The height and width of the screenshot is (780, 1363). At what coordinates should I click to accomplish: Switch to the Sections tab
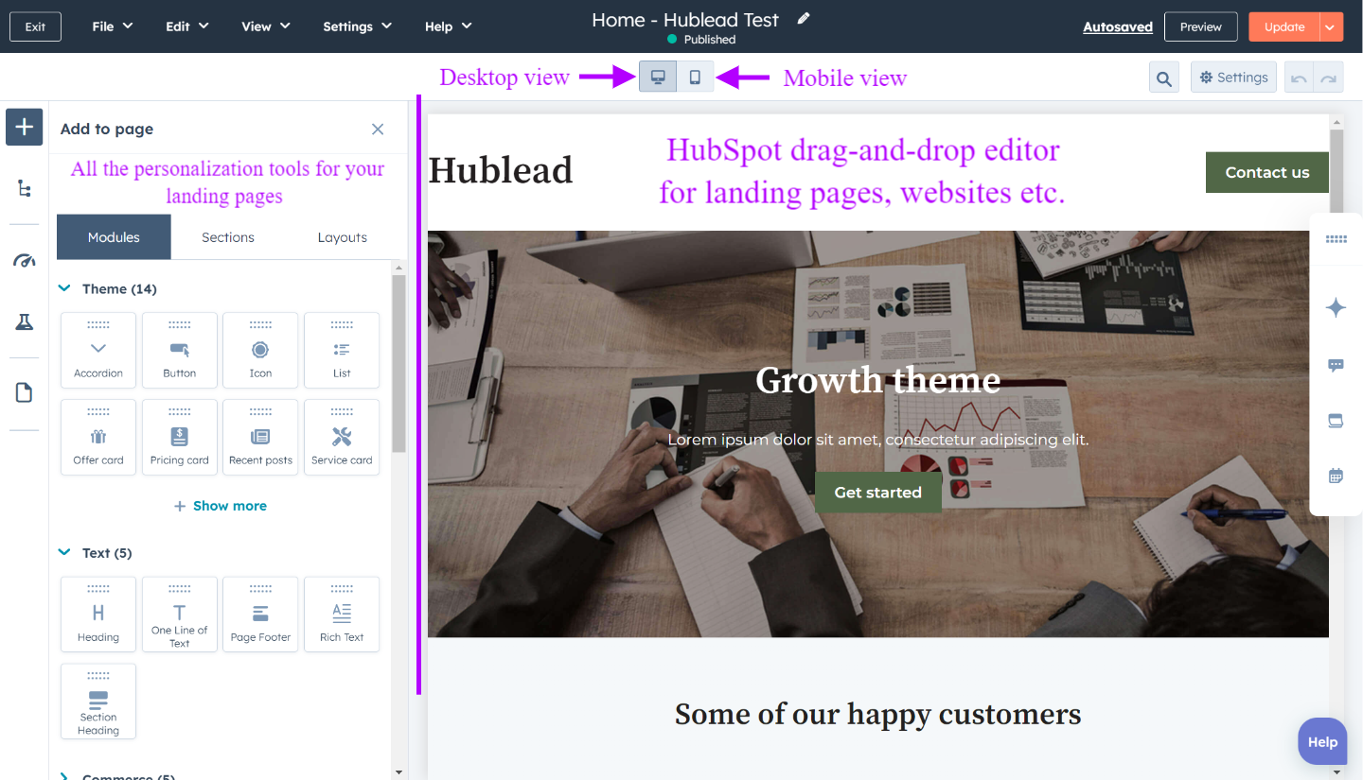[x=228, y=237]
